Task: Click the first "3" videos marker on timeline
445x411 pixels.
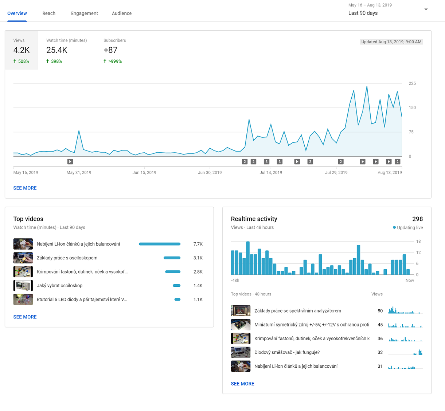Action: click(266, 162)
